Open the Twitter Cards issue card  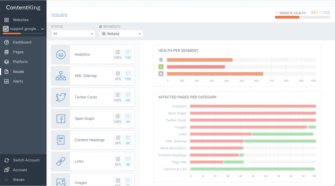click(x=93, y=97)
